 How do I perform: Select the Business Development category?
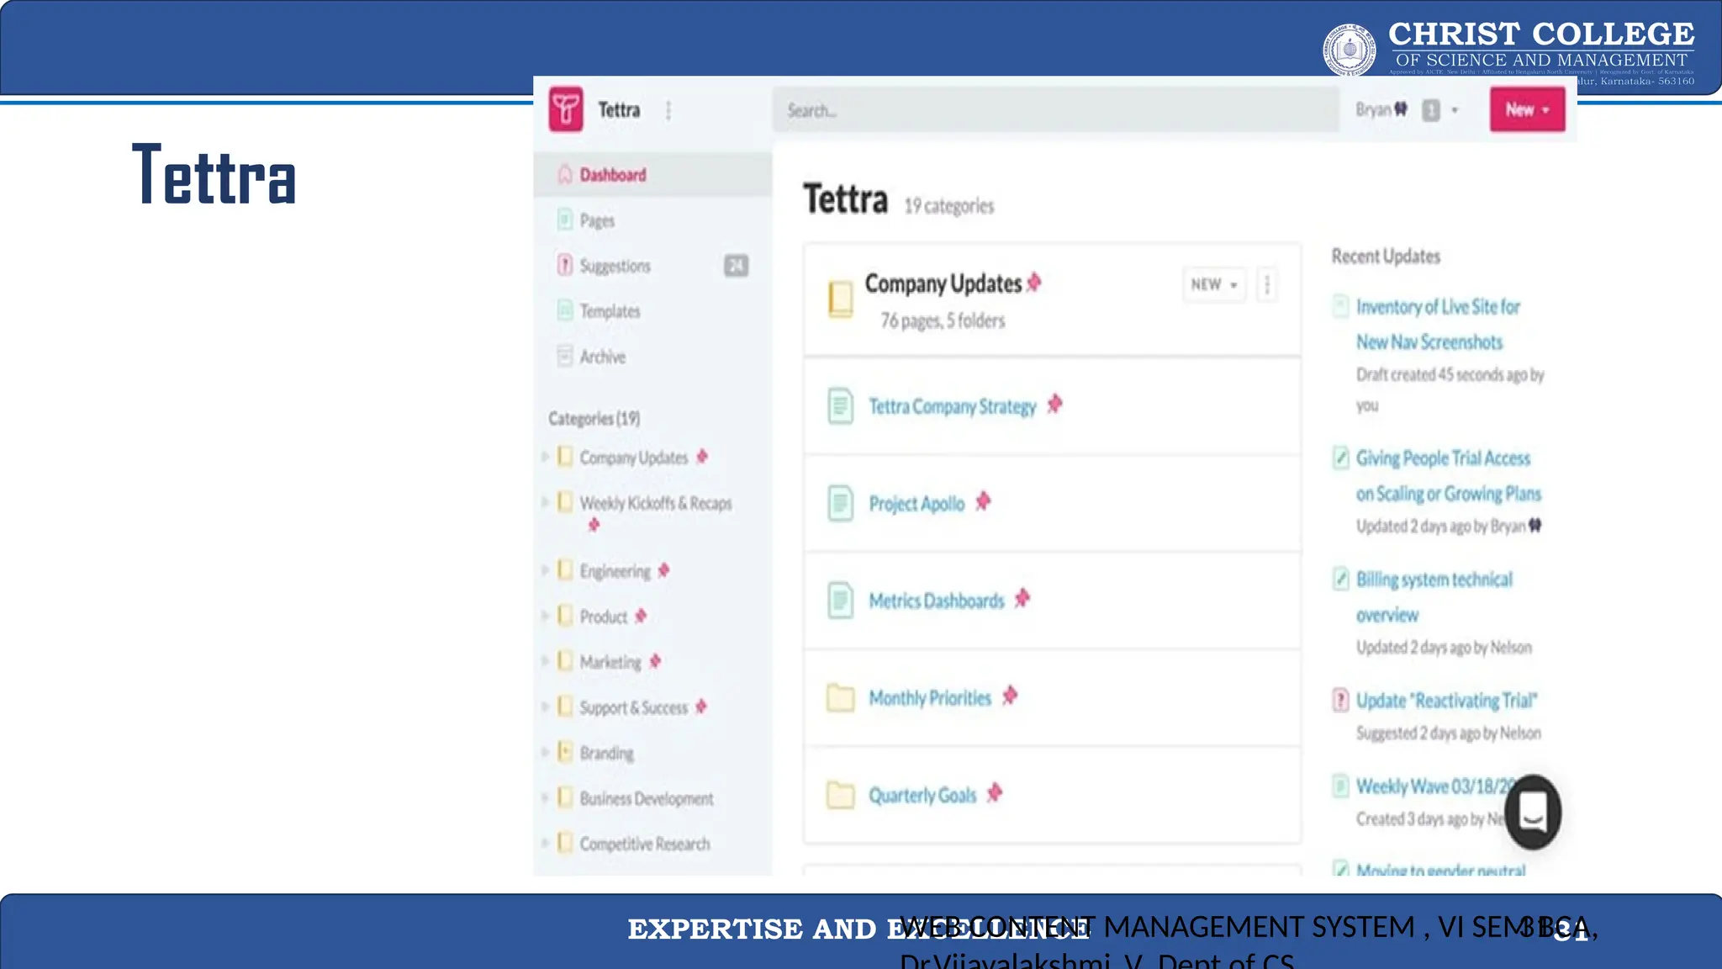click(x=646, y=798)
